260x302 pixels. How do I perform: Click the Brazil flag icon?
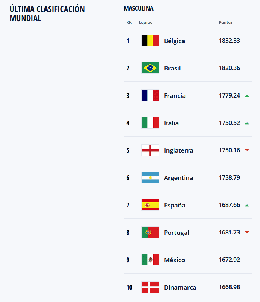click(150, 68)
